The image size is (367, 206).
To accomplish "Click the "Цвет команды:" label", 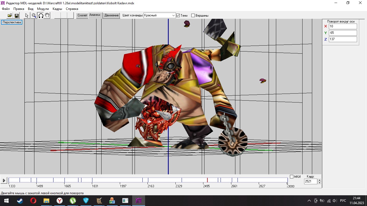I will [x=133, y=16].
